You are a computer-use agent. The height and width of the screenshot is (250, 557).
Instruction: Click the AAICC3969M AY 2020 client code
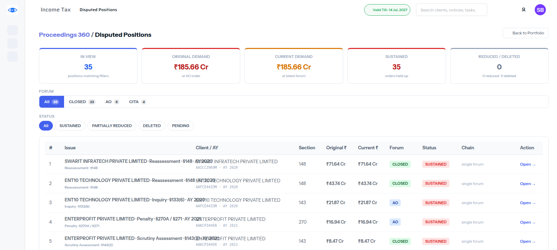tap(217, 167)
